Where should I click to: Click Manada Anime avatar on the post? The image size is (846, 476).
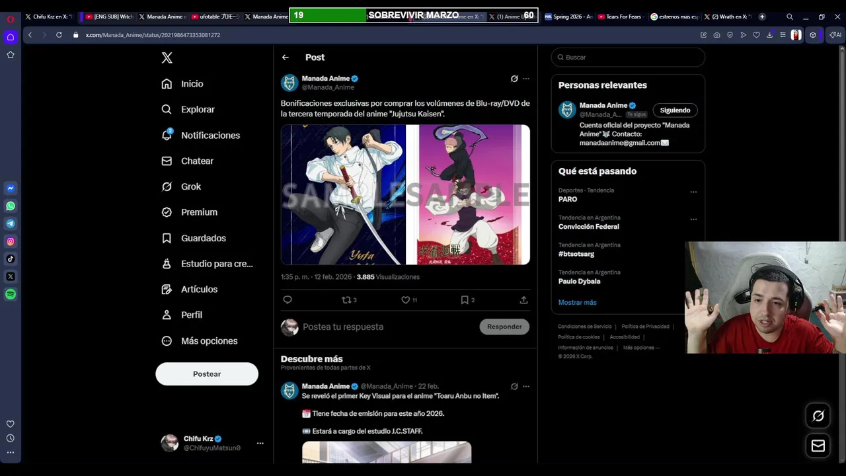[x=289, y=83]
